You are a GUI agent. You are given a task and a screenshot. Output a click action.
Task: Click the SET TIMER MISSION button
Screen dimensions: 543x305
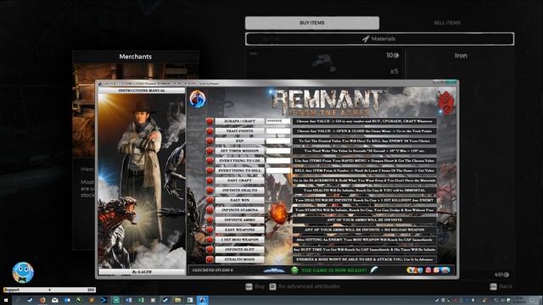point(239,151)
